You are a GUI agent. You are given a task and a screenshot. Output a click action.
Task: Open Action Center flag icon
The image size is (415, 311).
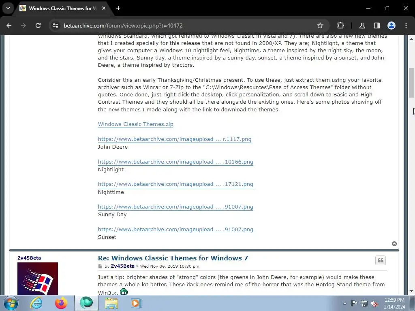tap(354, 303)
